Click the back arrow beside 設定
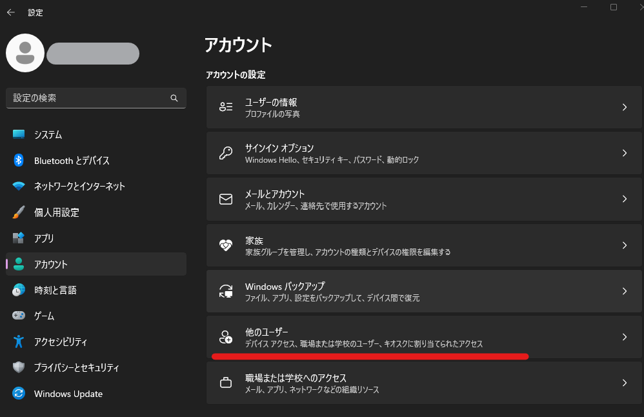644x417 pixels. (x=11, y=12)
